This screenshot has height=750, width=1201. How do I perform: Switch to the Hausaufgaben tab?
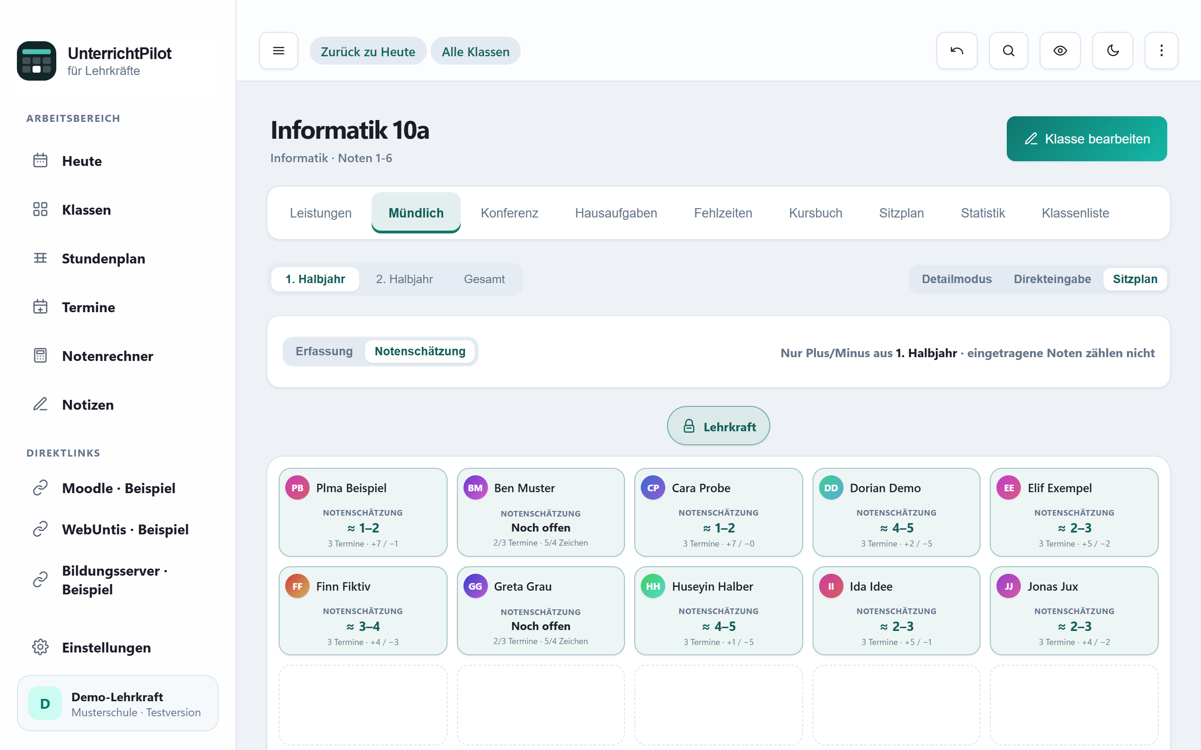(x=616, y=213)
